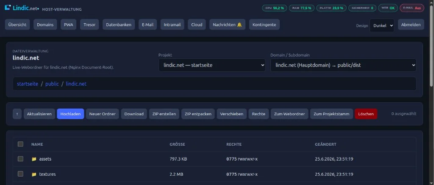Open the E-Mail section
The image size is (434, 185).
(147, 24)
